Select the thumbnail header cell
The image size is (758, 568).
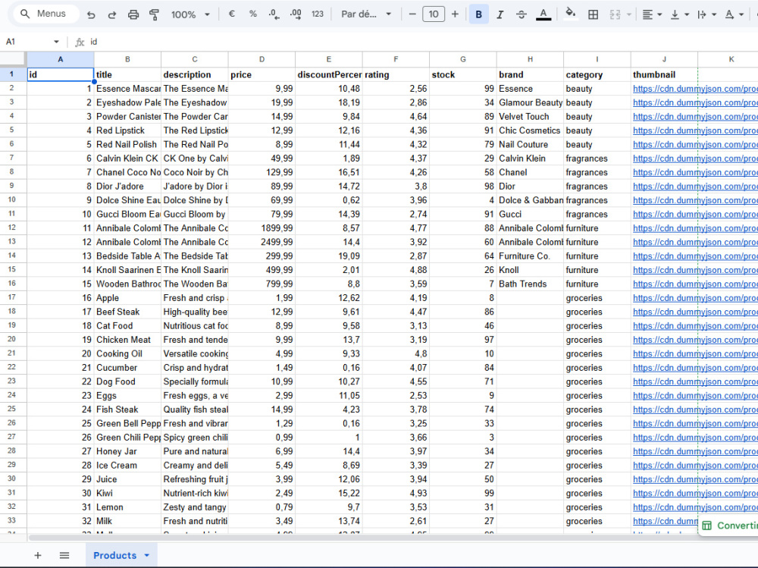(x=664, y=74)
